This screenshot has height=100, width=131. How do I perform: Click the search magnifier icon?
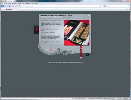pyautogui.click(x=129, y=6)
